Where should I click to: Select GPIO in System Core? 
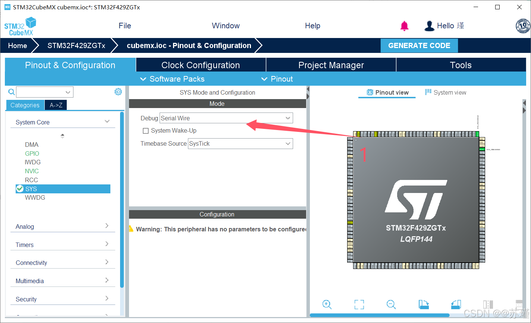(32, 153)
